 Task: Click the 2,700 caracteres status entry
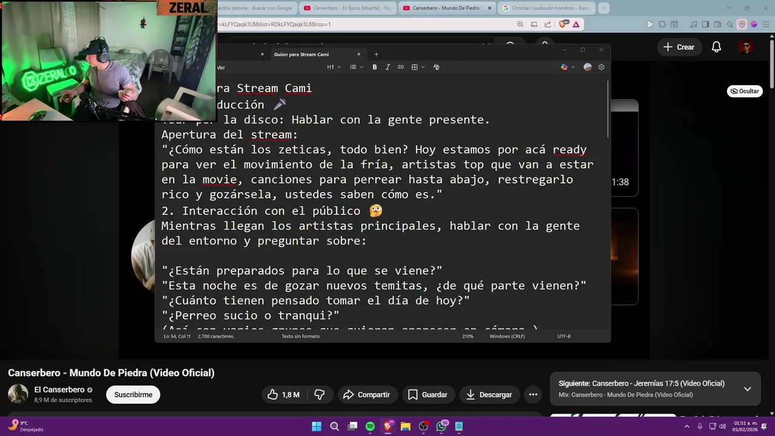pos(216,336)
